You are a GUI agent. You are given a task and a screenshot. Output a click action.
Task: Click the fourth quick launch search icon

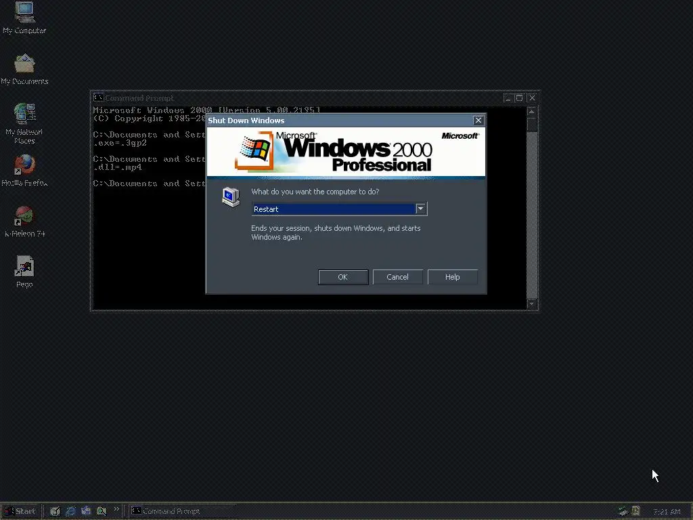[102, 511]
